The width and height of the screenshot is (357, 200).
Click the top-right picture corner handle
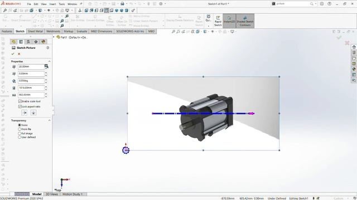point(279,77)
